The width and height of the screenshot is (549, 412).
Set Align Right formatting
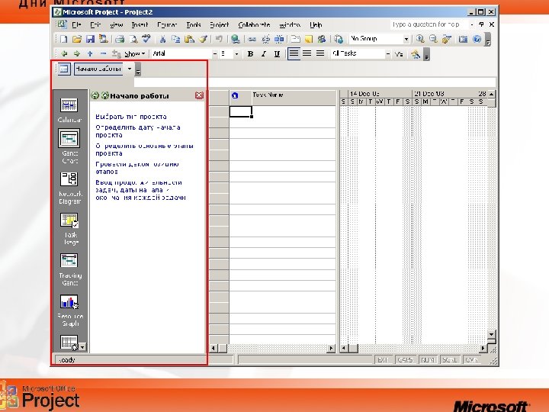[x=320, y=53]
